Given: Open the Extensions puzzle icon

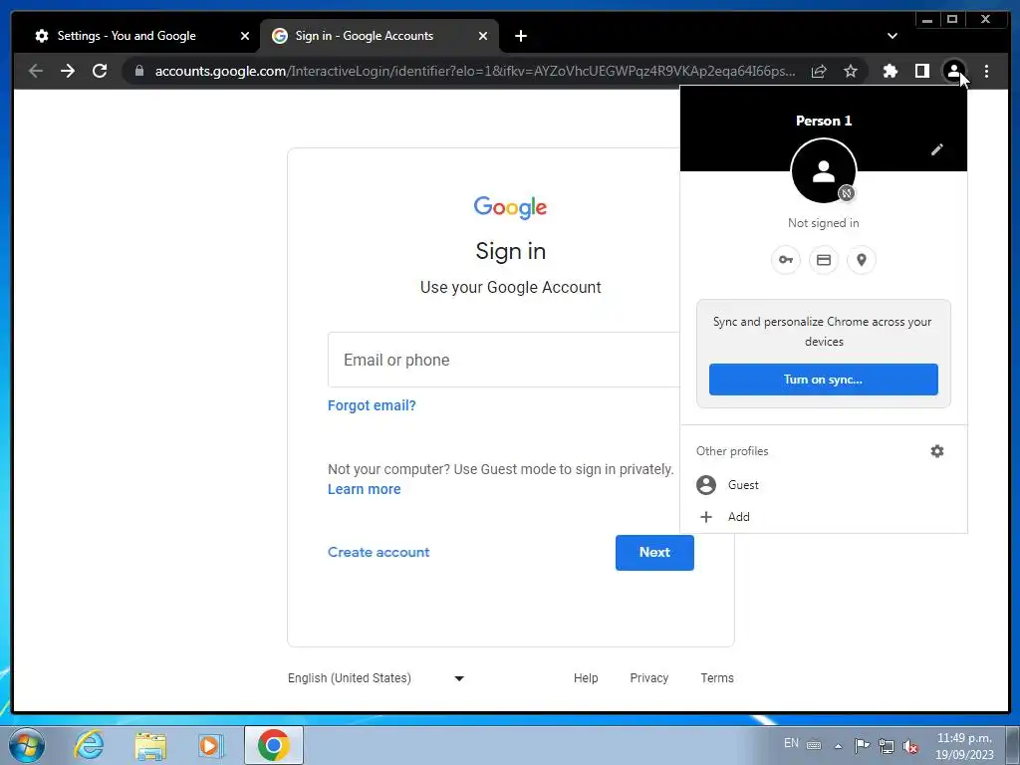Looking at the screenshot, I should point(890,71).
